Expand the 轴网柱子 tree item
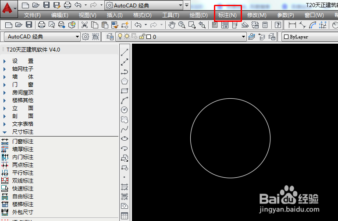Screen dimensions: 338x221 [4, 69]
